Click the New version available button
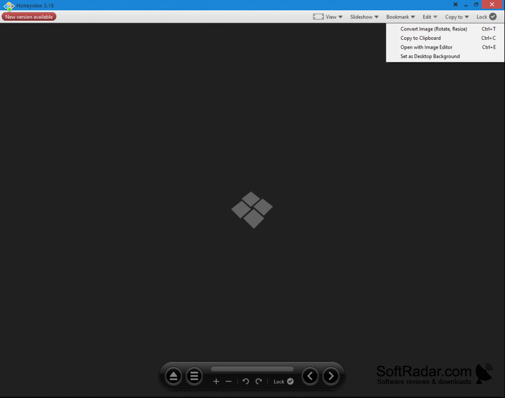Image resolution: width=505 pixels, height=398 pixels. 29,17
